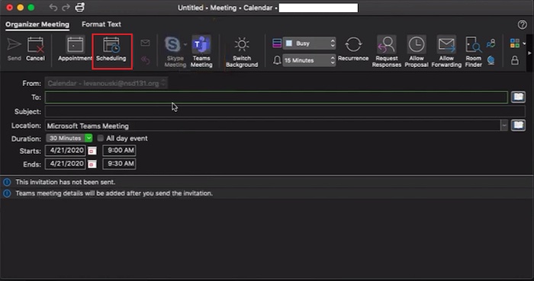Add a Teams Meeting
Viewport: 534px width, 281px height.
(x=201, y=52)
